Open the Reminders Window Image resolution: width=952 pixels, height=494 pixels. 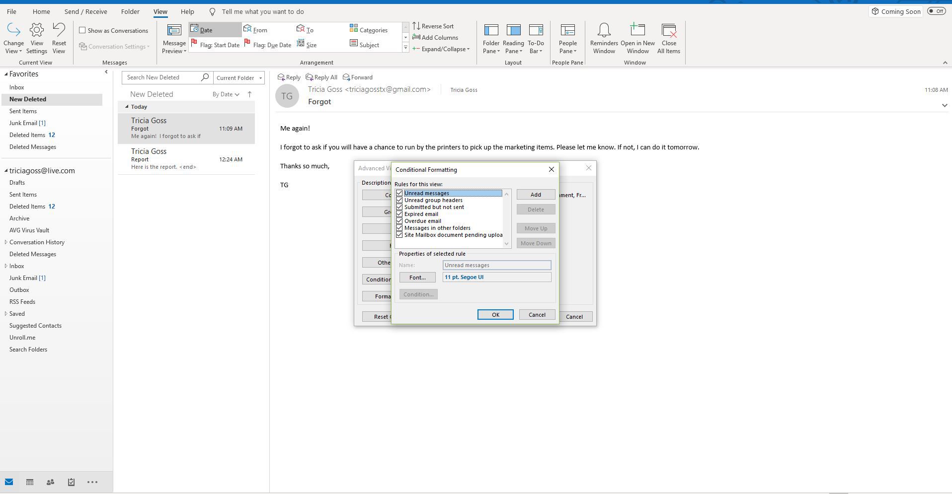604,39
